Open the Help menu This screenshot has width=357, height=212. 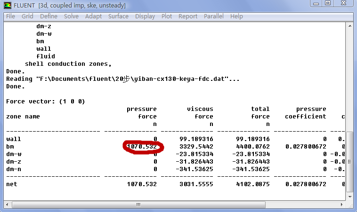coord(236,16)
